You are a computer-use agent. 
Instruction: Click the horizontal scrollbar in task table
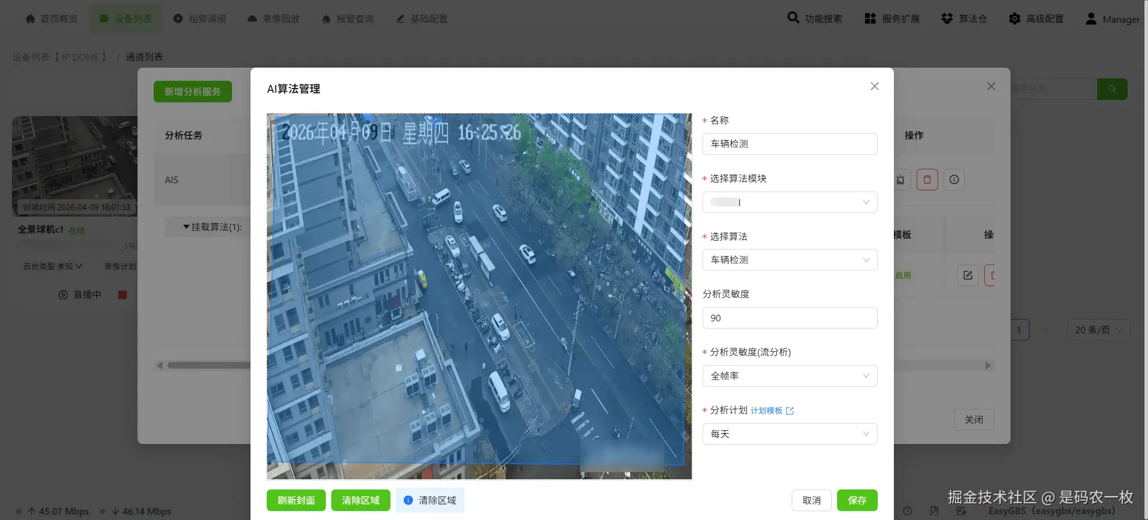(x=209, y=366)
